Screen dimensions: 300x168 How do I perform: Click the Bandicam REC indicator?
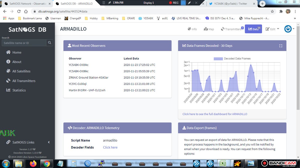(174, 3)
